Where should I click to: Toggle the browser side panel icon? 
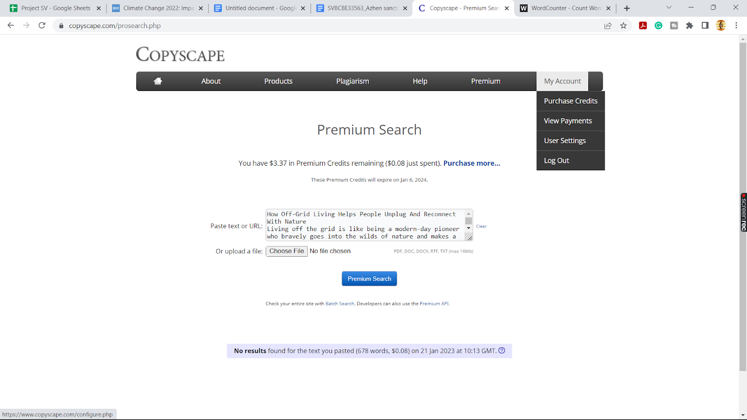[705, 26]
